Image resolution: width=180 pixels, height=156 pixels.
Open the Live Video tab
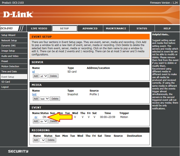click(x=39, y=28)
